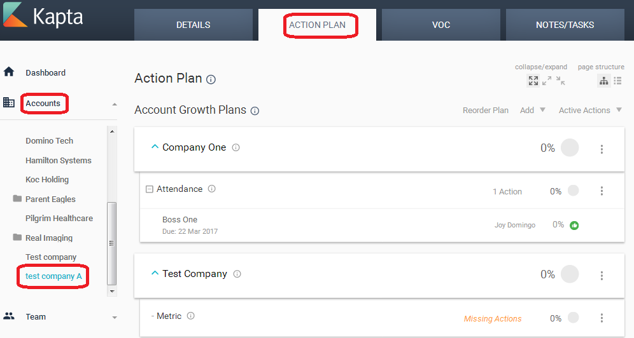Click the green thumbs-up icon on Boss One
Viewport: 634px width, 338px height.
574,226
